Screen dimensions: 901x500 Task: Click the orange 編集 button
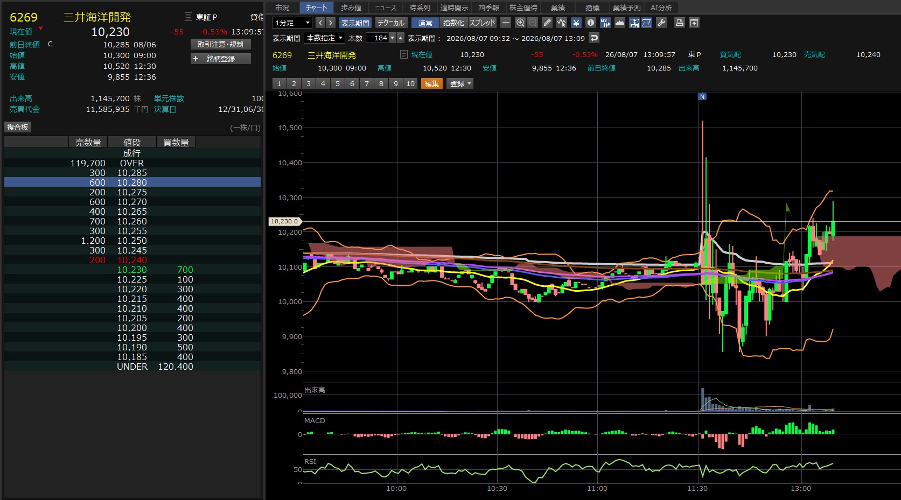click(x=431, y=83)
